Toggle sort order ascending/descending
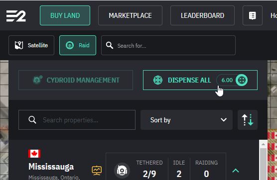Image resolution: width=277 pixels, height=180 pixels. click(x=248, y=120)
